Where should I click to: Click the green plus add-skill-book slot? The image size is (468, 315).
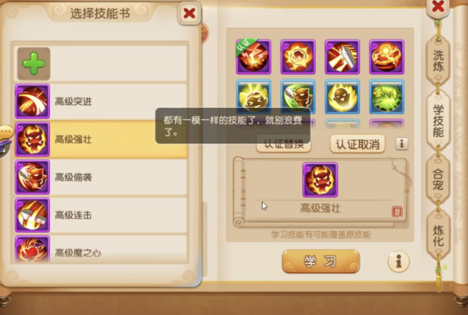[33, 64]
